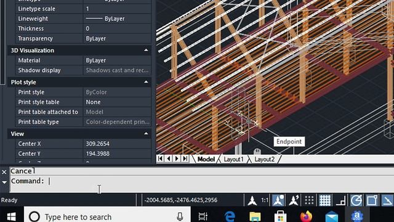This screenshot has width=394, height=222.
Task: Open the Mail app from the taskbar
Action: (x=332, y=216)
